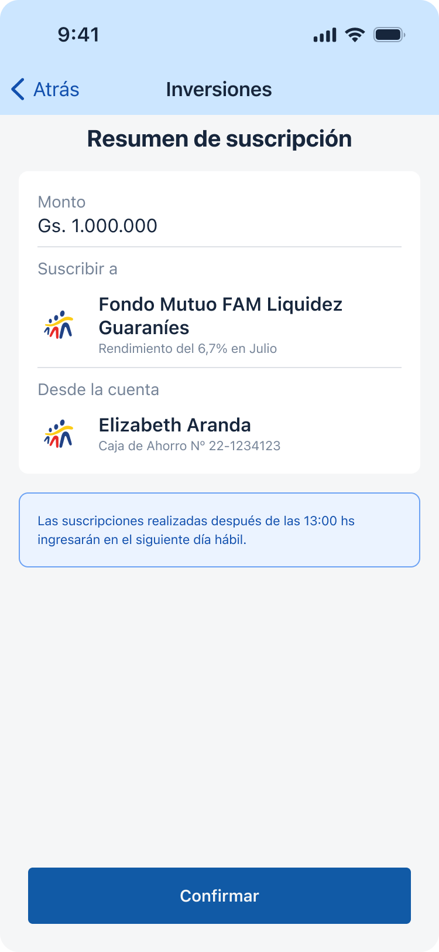Click the Monto label
The image size is (439, 952).
(61, 202)
